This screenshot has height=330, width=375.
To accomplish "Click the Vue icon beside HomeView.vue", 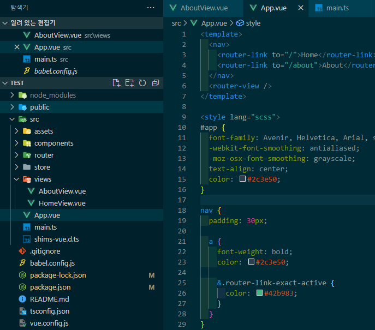I will [31, 203].
